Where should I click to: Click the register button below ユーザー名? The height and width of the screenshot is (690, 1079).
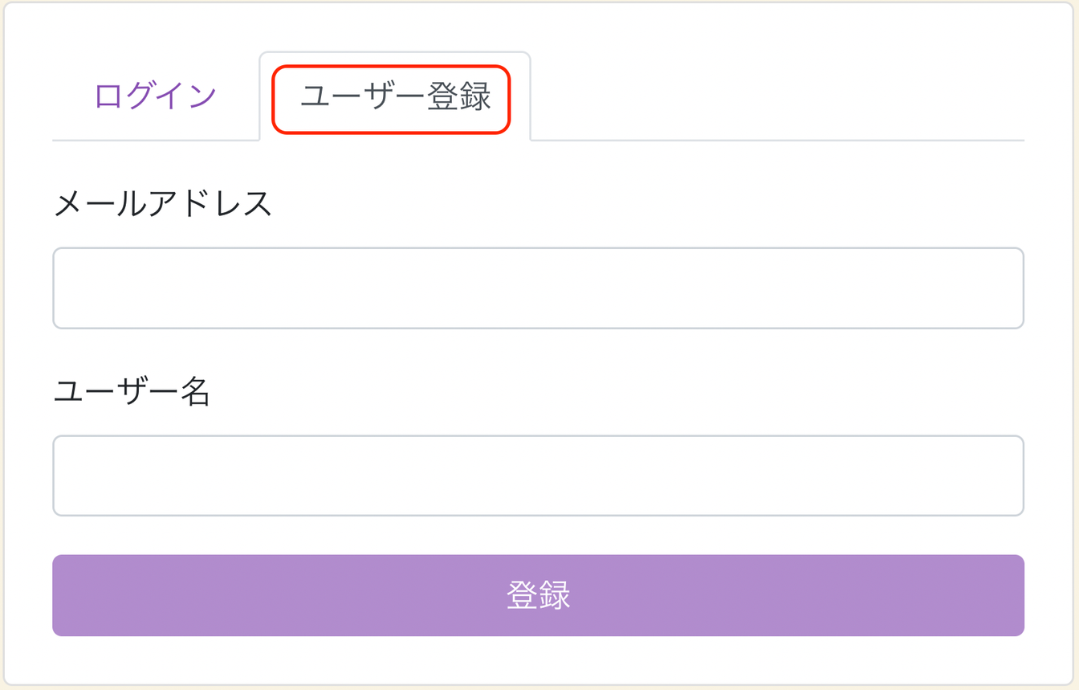pos(538,595)
